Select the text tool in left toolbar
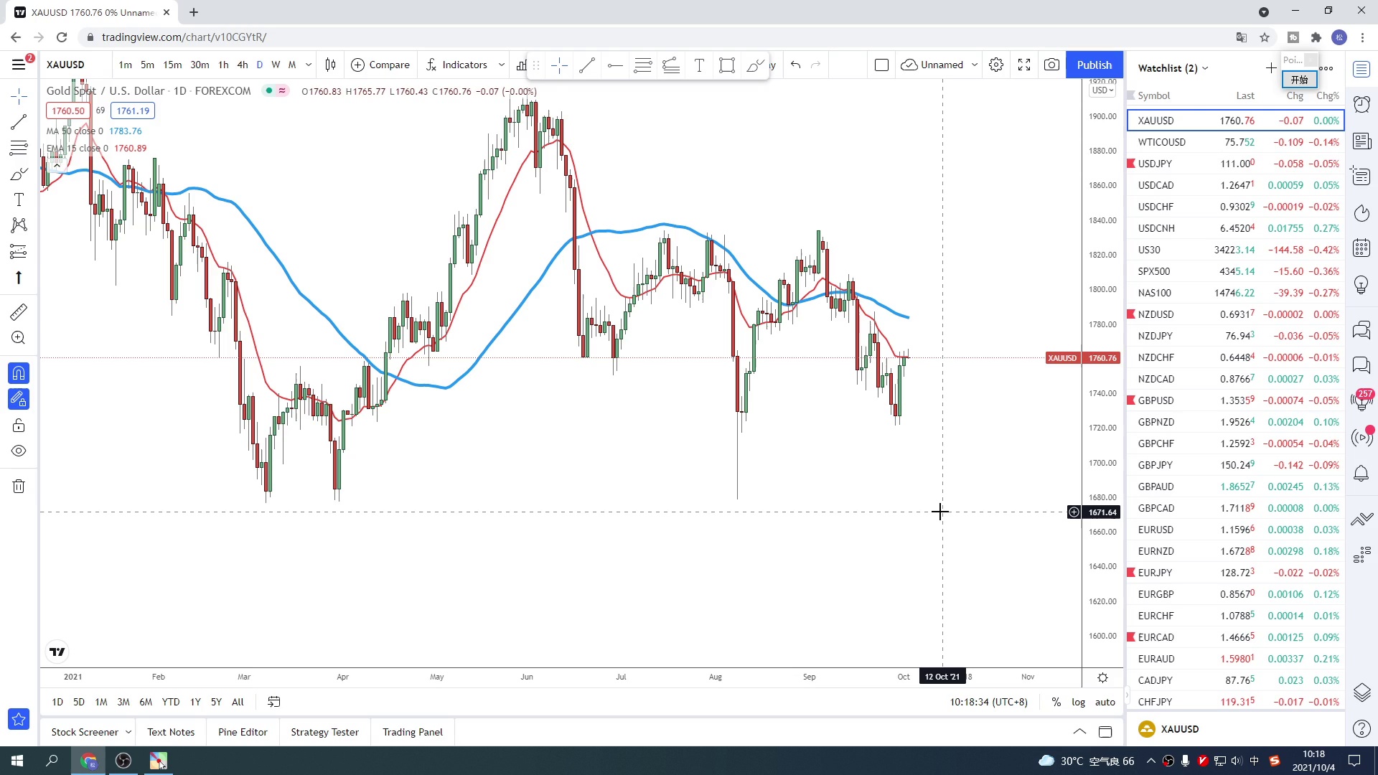The height and width of the screenshot is (775, 1378). click(x=19, y=199)
